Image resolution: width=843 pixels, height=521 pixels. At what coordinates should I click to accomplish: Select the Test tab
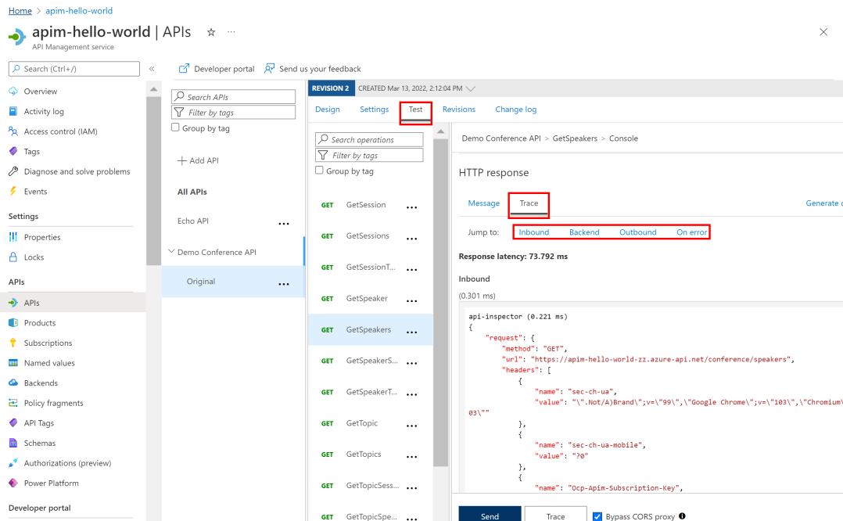coord(415,110)
